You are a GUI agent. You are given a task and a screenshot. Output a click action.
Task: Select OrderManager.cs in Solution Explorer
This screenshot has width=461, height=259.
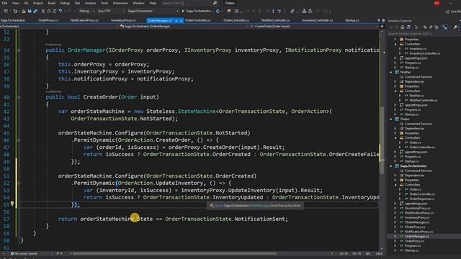(416, 237)
